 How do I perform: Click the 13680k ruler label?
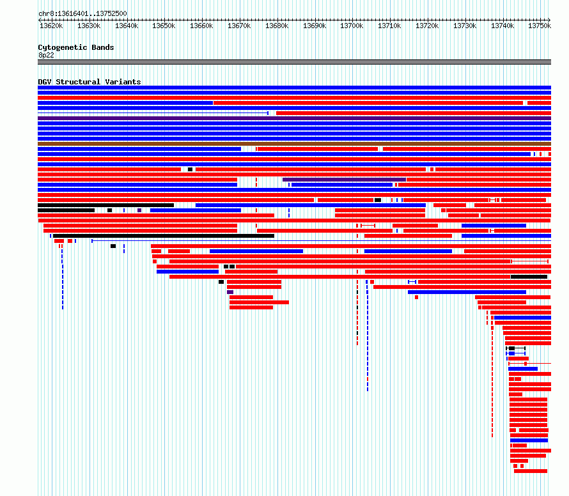click(277, 26)
